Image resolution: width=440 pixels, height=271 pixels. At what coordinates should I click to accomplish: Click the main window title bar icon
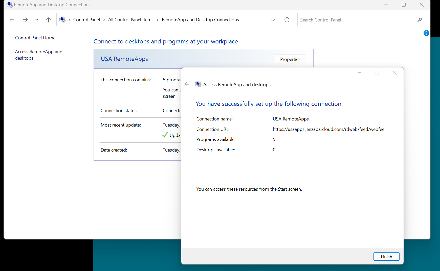[x=10, y=5]
